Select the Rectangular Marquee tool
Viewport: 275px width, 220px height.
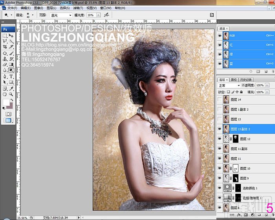(x=5, y=36)
